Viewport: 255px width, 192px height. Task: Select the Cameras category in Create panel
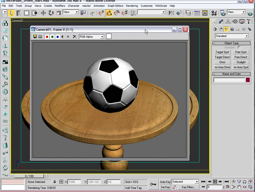[x=232, y=29]
